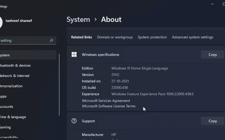Open System protection link

[x=152, y=37]
